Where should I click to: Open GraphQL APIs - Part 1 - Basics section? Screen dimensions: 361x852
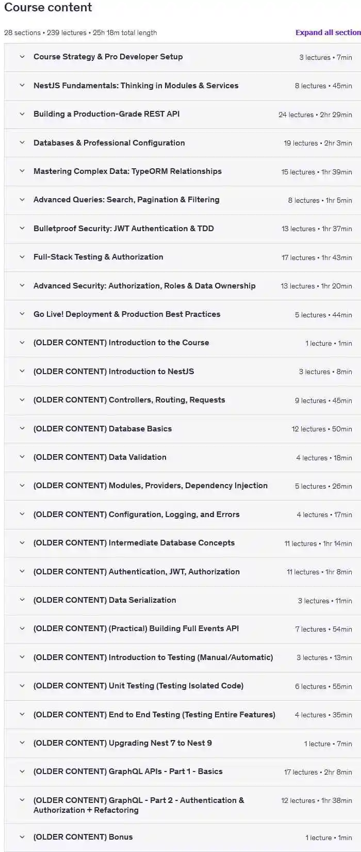pos(128,771)
